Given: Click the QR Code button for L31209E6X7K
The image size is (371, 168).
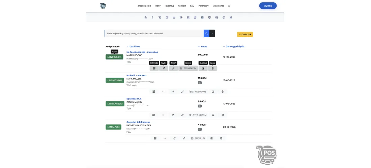Looking at the screenshot, I should (x=154, y=68).
